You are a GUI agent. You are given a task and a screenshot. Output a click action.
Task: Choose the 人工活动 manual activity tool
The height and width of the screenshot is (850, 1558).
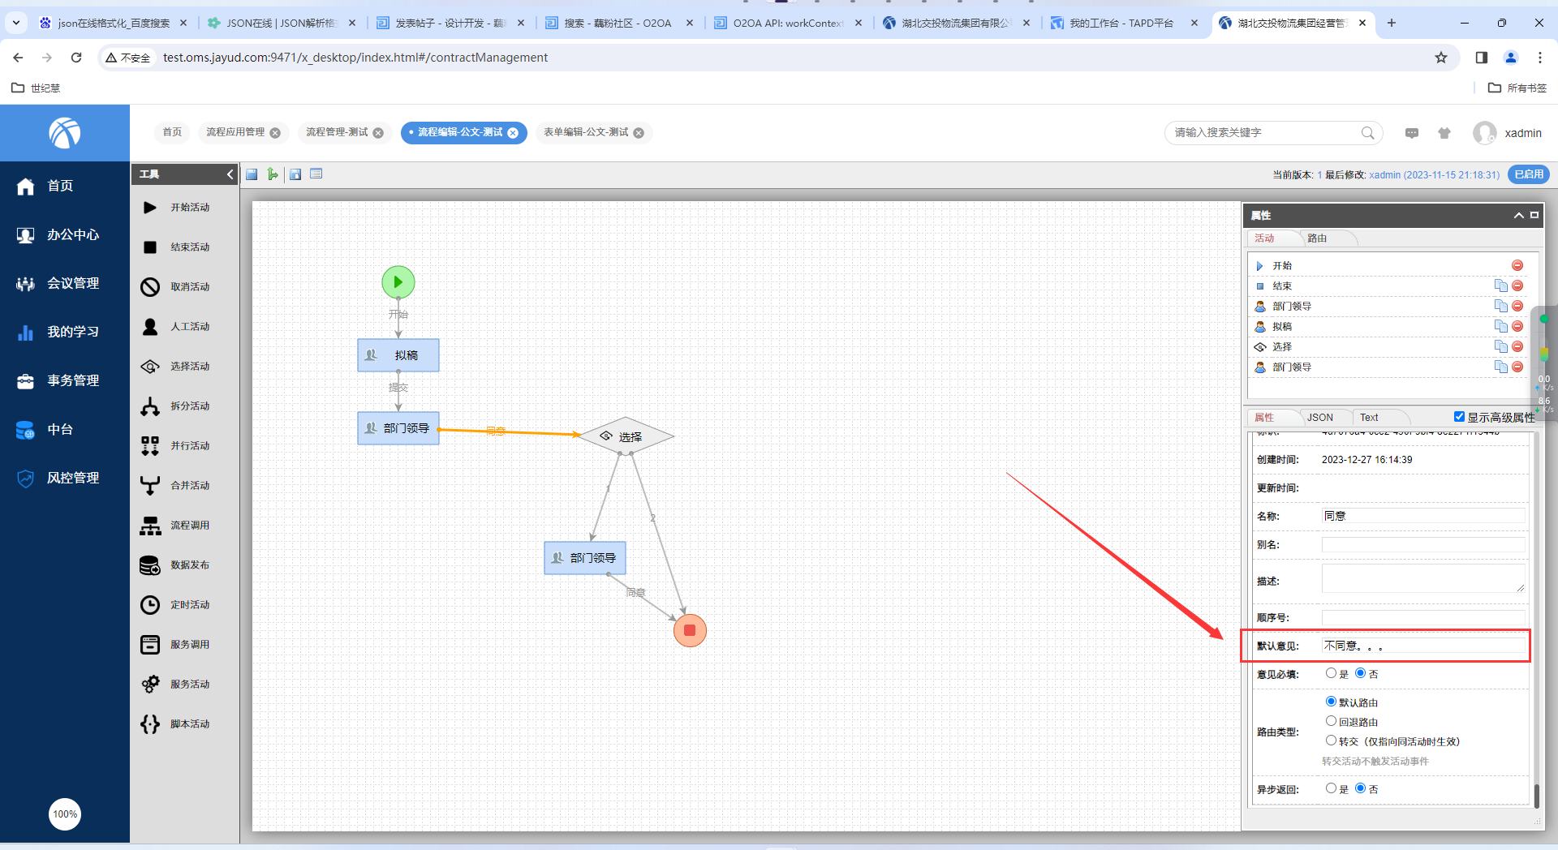click(175, 327)
